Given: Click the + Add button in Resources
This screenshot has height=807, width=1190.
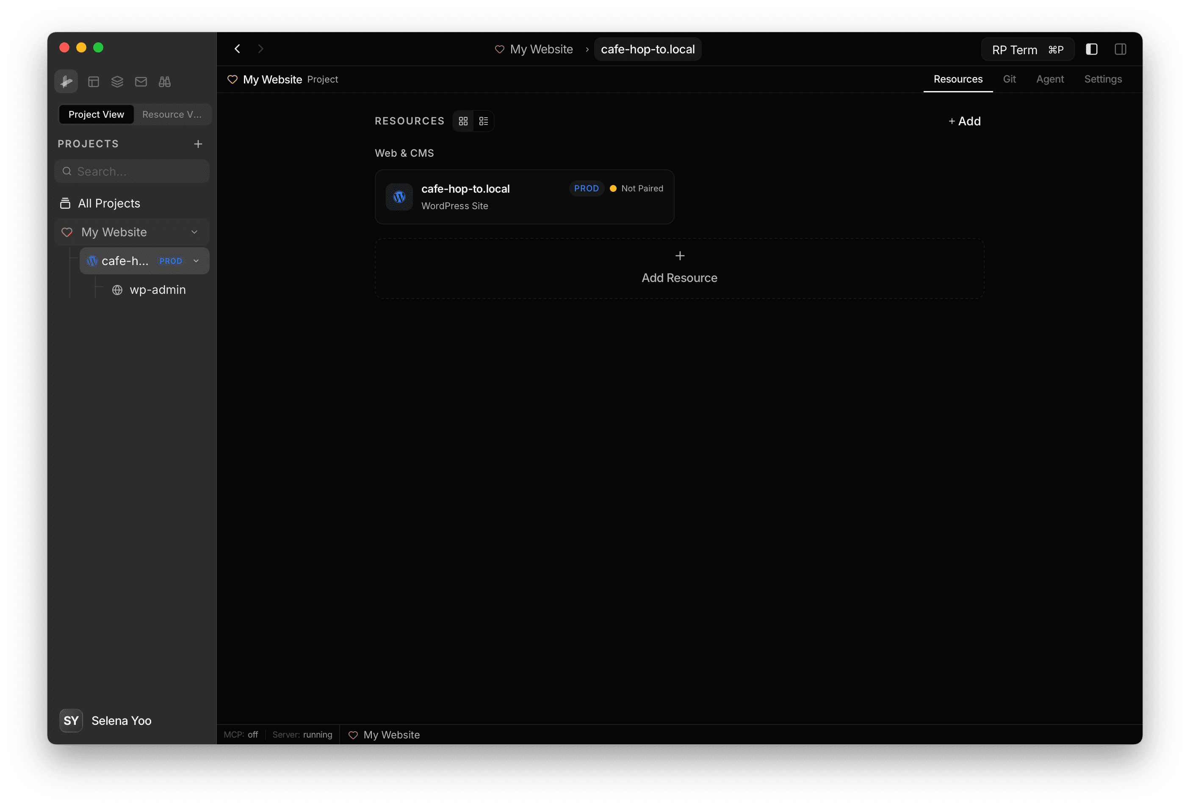Looking at the screenshot, I should tap(964, 122).
